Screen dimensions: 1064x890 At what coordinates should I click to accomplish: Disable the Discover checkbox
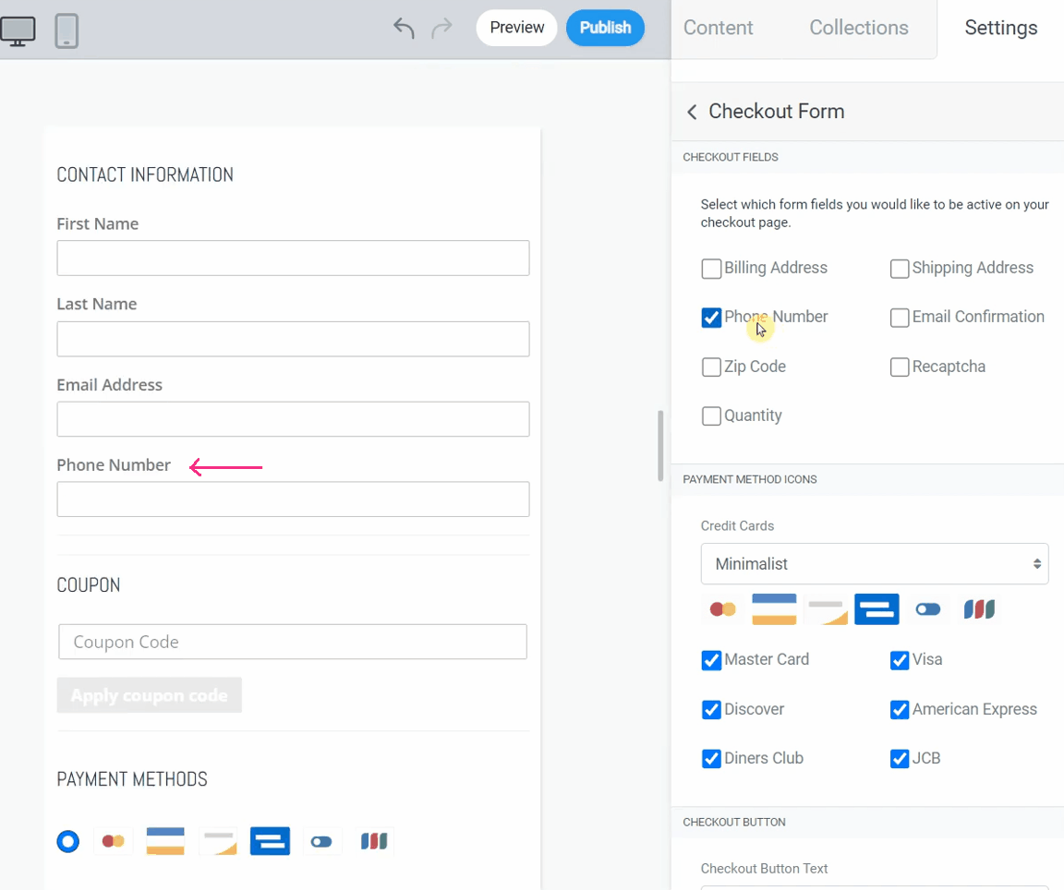[x=711, y=710]
